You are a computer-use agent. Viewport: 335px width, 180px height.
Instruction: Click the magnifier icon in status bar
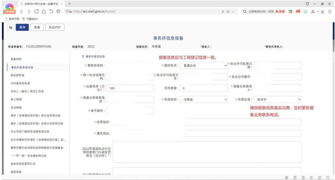coord(328,177)
